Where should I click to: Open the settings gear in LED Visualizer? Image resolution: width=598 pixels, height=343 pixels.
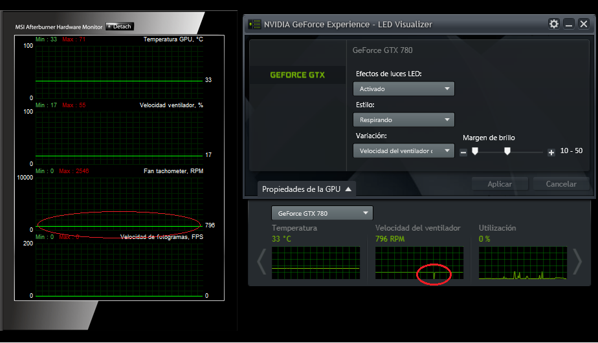pyautogui.click(x=554, y=24)
